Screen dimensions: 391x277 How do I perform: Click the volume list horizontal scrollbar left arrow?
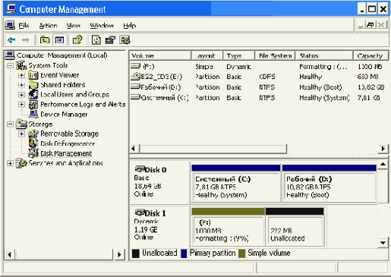click(134, 149)
